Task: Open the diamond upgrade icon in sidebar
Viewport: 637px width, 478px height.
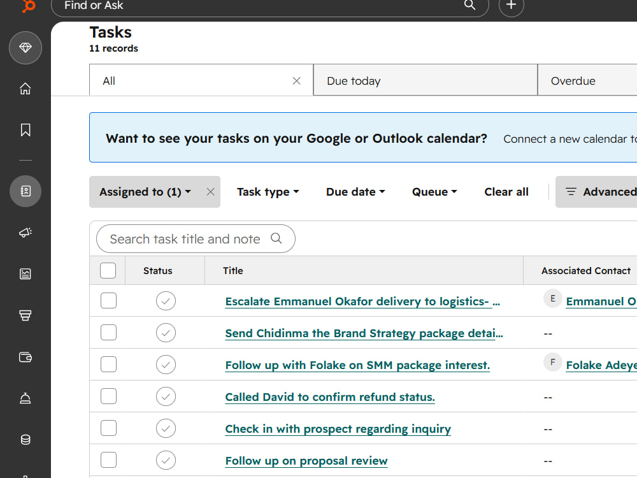Action: coord(25,48)
